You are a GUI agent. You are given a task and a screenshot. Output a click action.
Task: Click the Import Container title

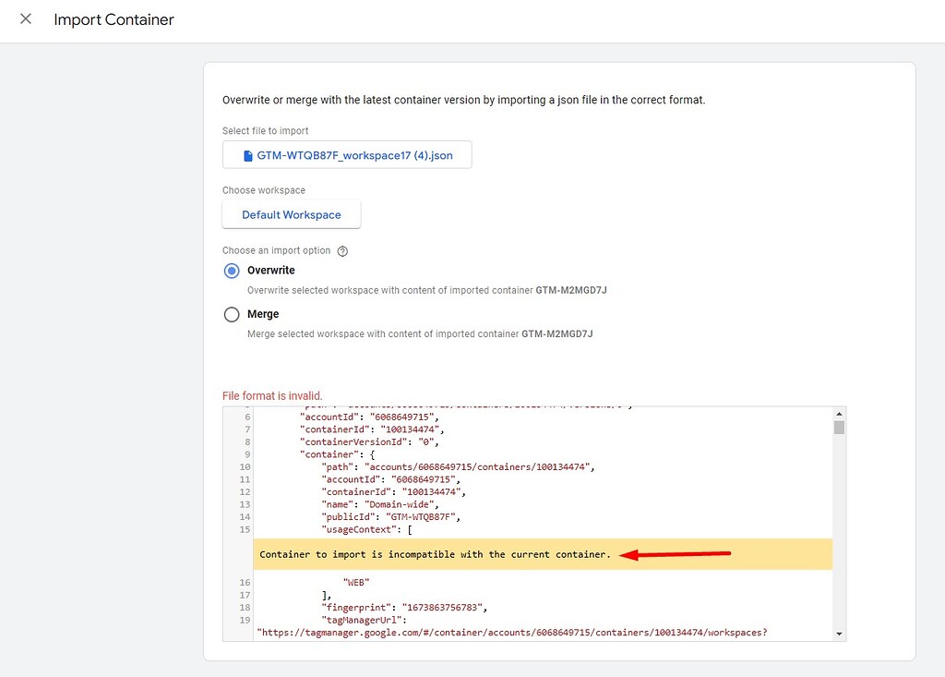click(x=114, y=18)
